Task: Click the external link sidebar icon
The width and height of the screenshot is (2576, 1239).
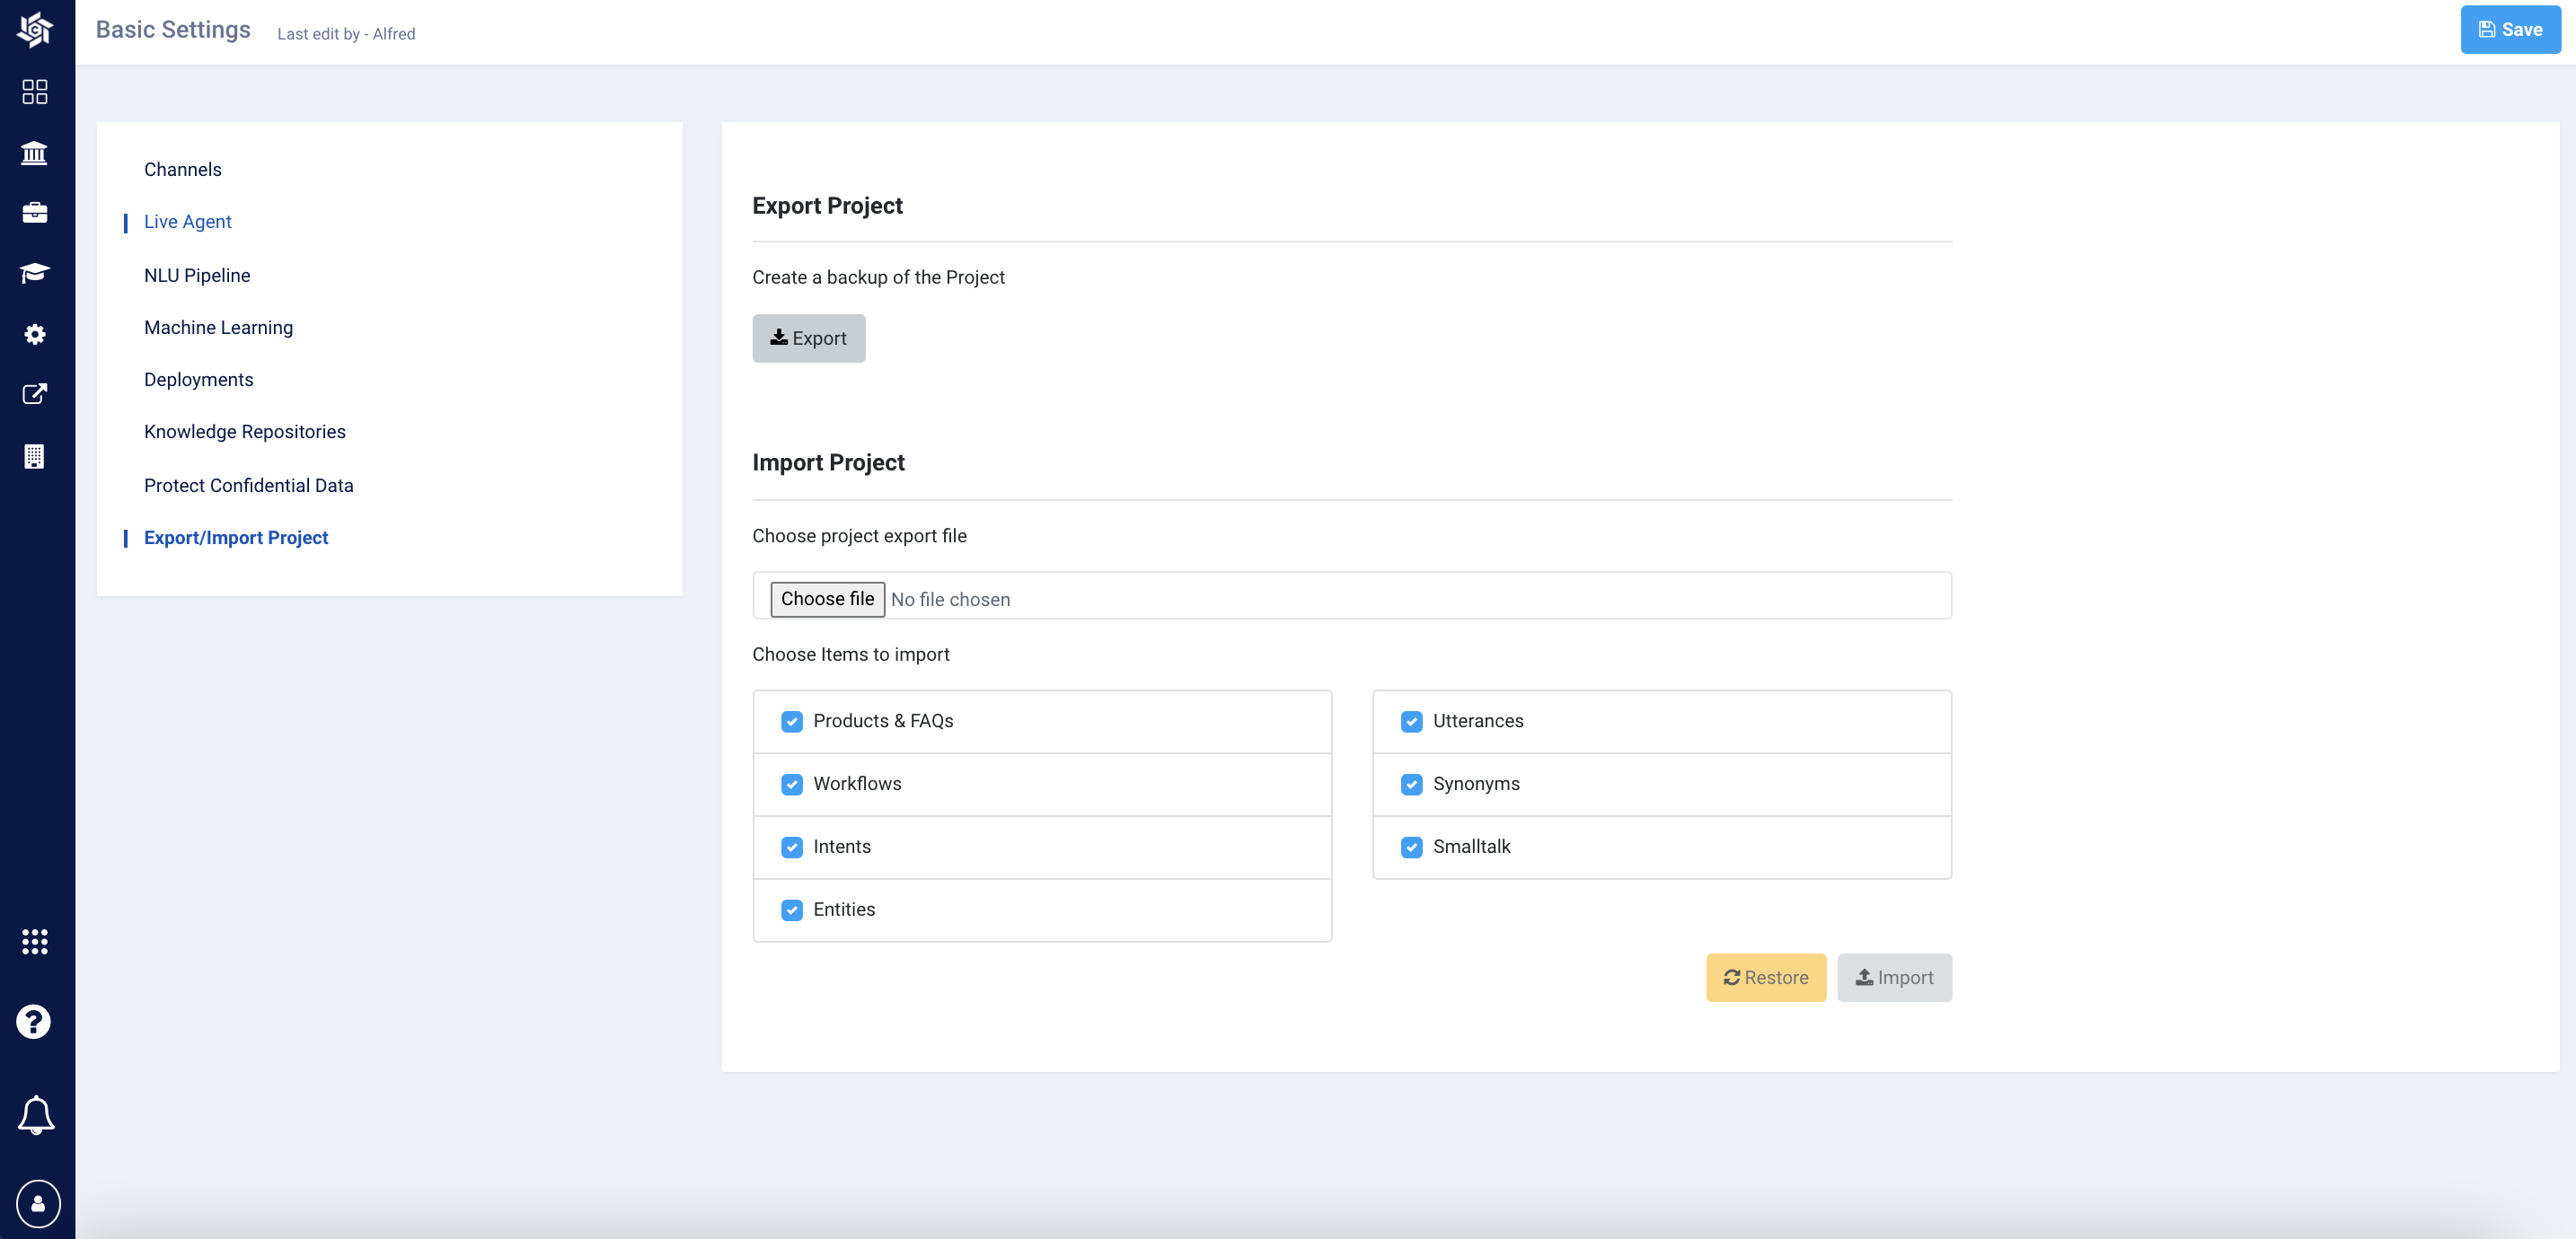Action: tap(35, 394)
